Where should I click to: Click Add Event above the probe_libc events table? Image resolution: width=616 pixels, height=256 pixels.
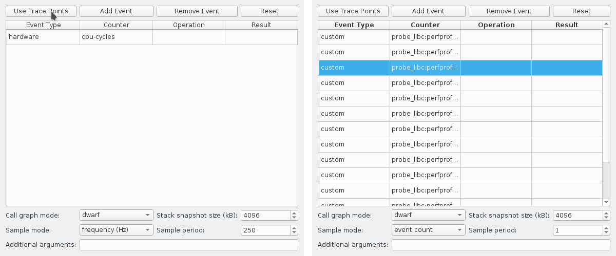(x=428, y=11)
